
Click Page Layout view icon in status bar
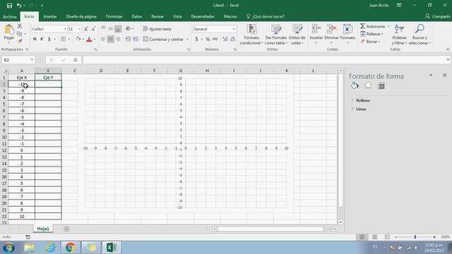[375, 237]
